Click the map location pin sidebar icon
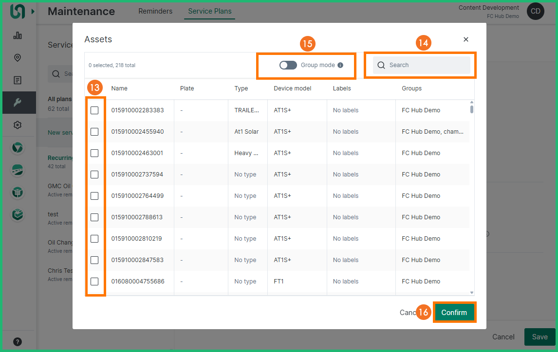 click(x=18, y=58)
